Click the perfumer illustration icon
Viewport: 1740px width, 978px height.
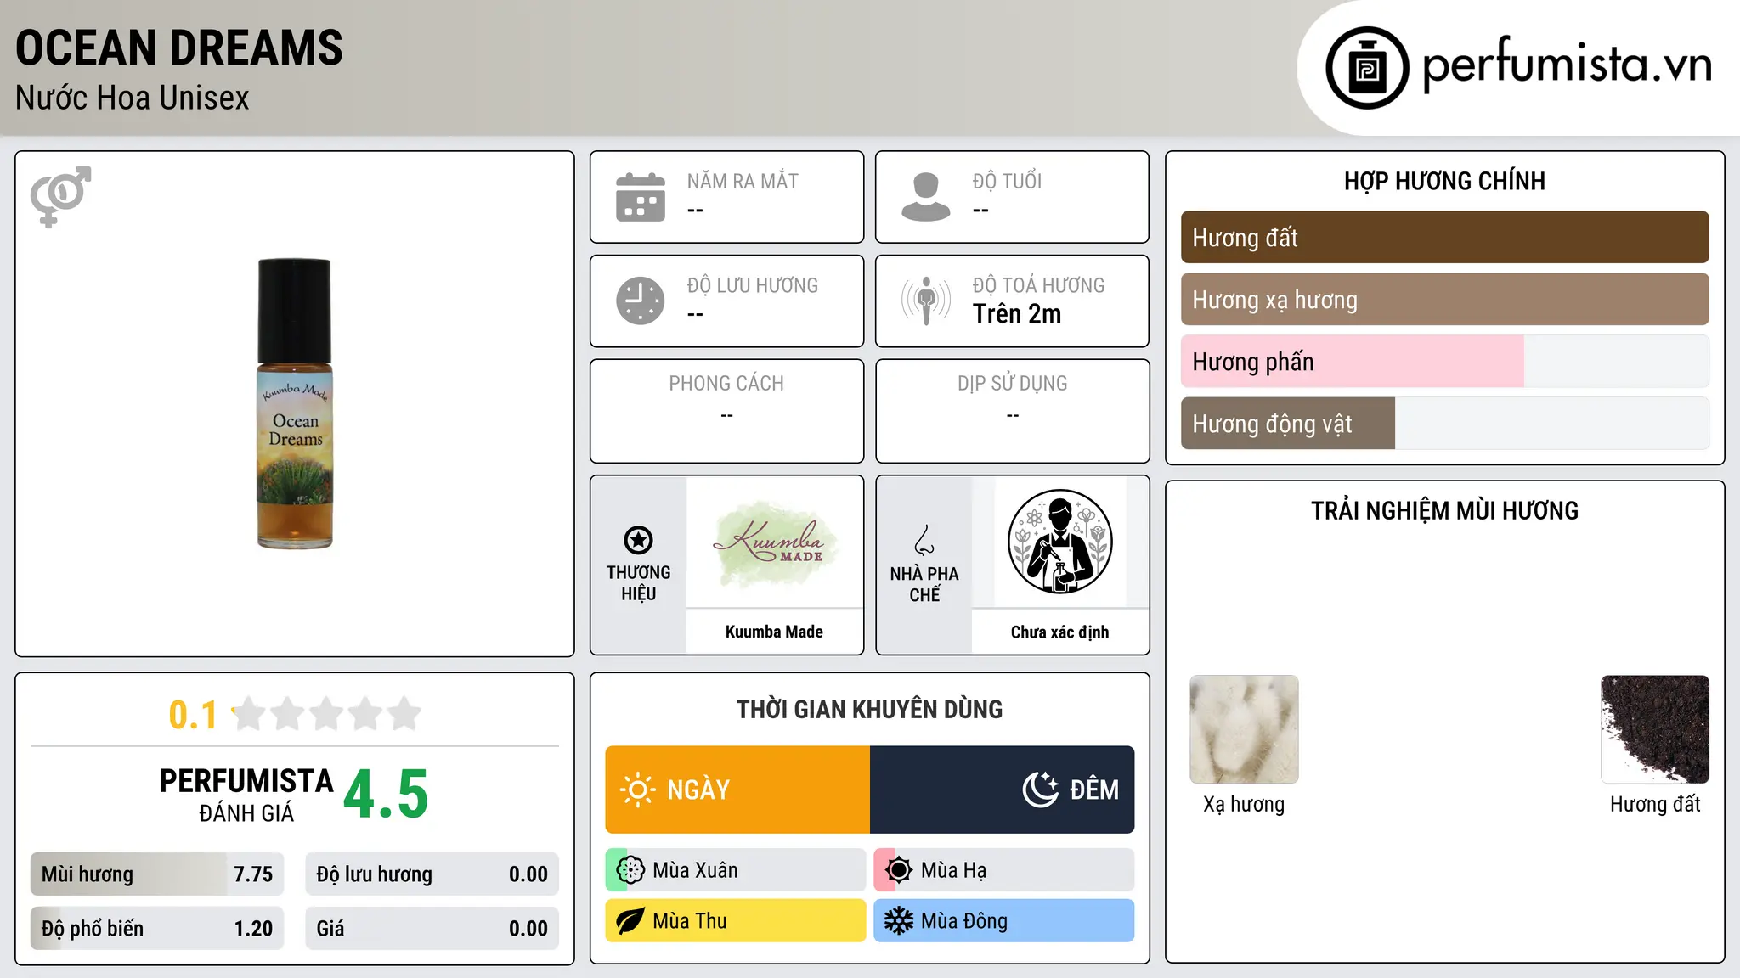[1059, 542]
